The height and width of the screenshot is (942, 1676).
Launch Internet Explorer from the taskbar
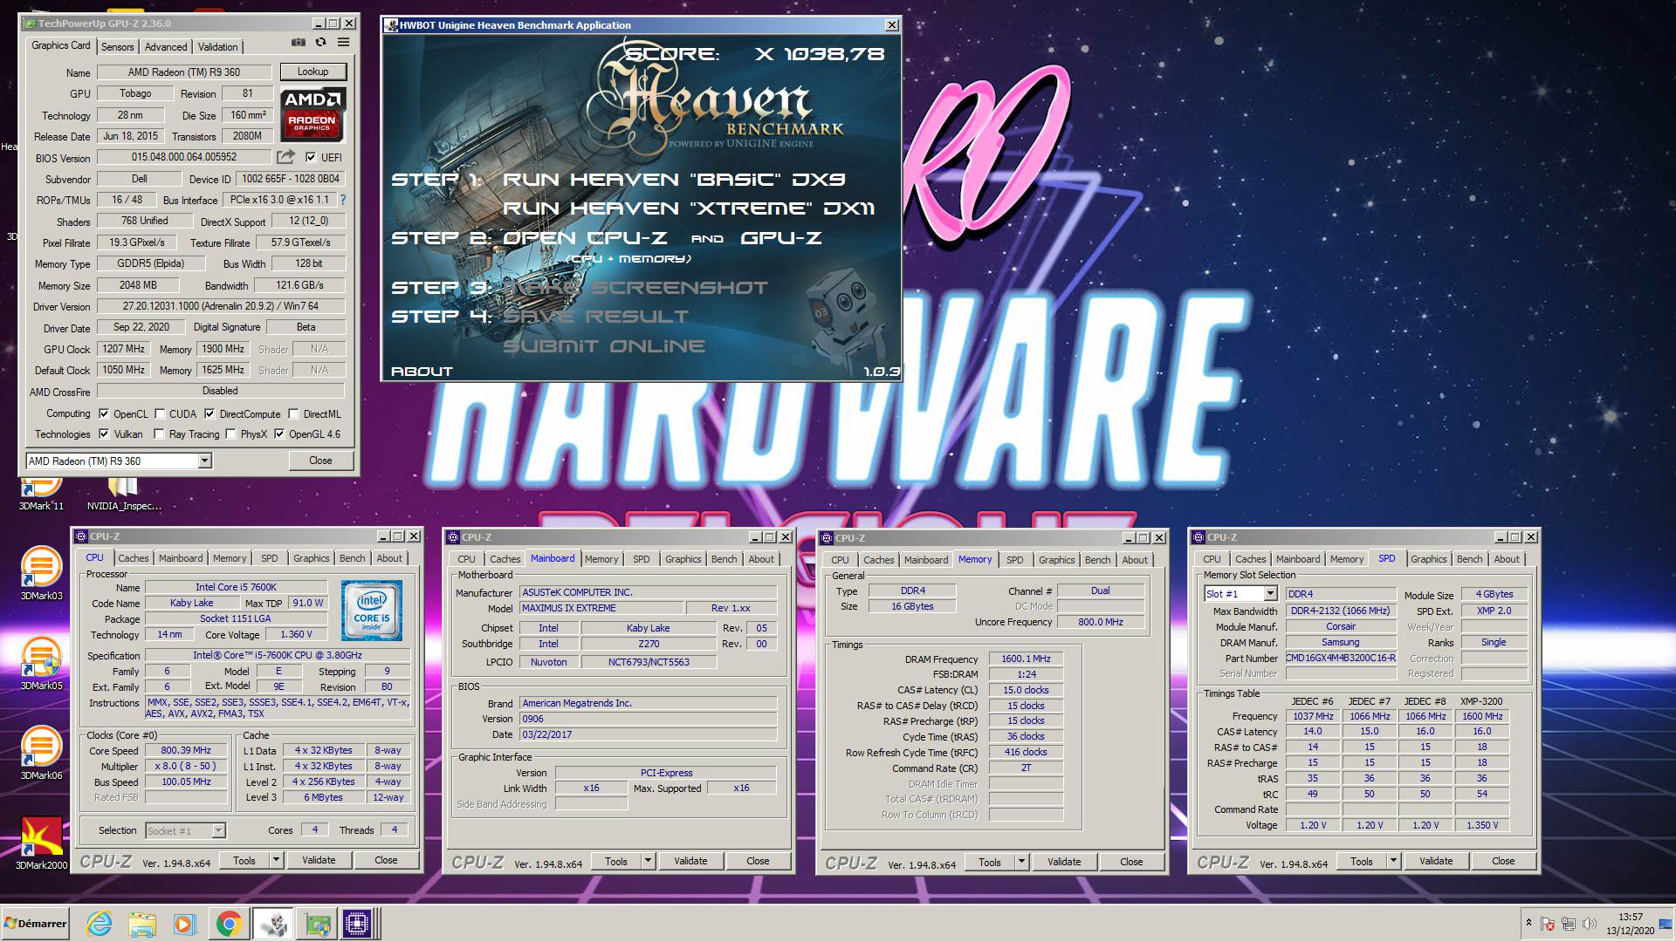[x=99, y=924]
